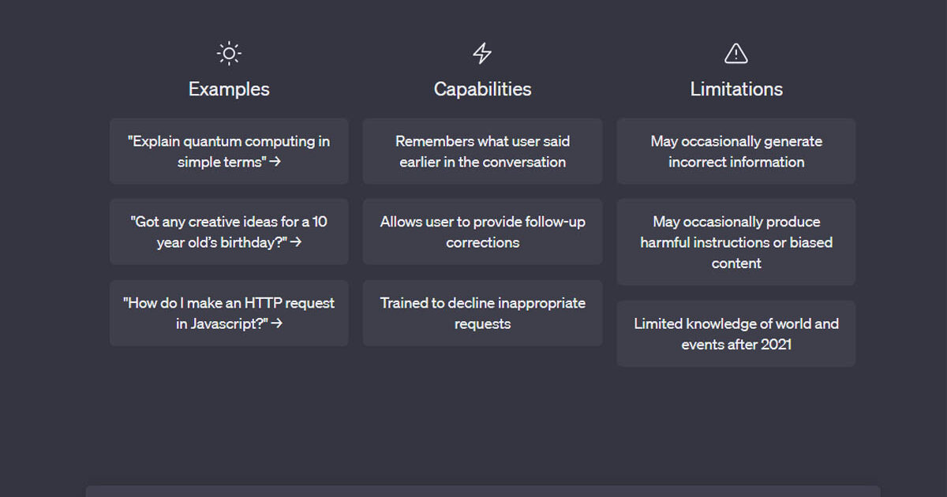The height and width of the screenshot is (497, 947).
Task: Click the warning triangle Limitations icon
Action: click(736, 54)
